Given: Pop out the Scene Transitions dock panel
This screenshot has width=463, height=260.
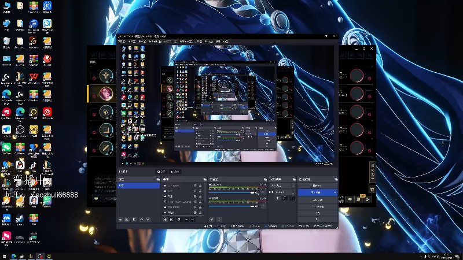Looking at the screenshot, I should click(294, 179).
